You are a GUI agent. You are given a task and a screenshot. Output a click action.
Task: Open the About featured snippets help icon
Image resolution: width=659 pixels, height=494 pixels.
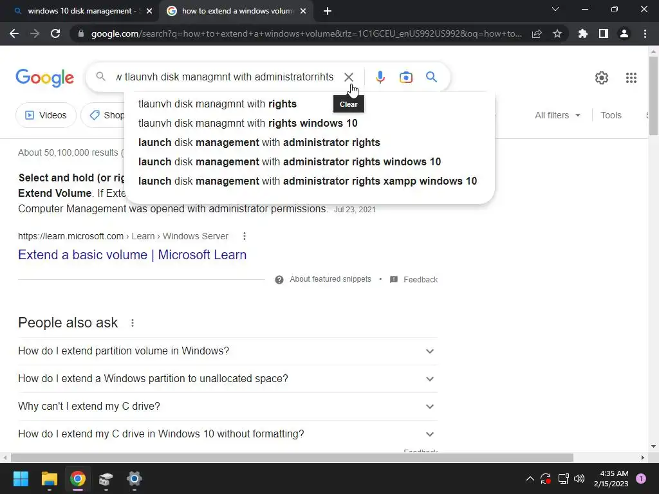click(x=279, y=280)
